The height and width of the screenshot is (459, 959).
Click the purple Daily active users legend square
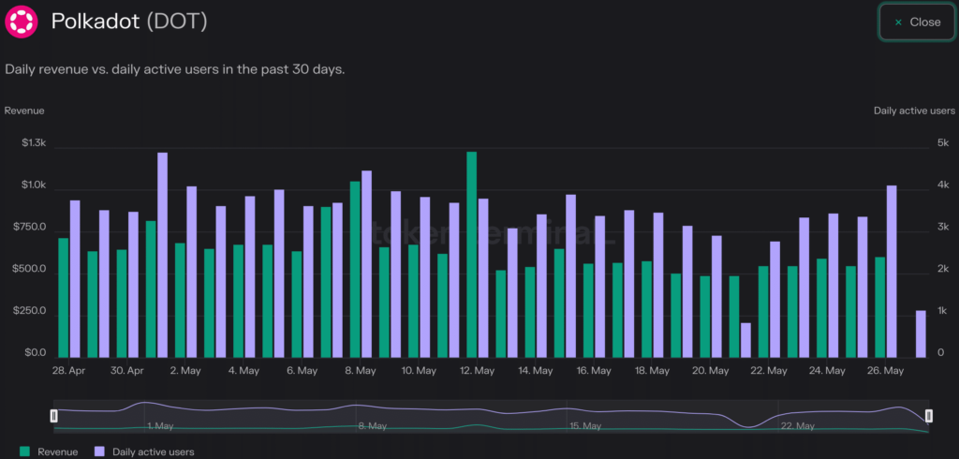coord(100,452)
